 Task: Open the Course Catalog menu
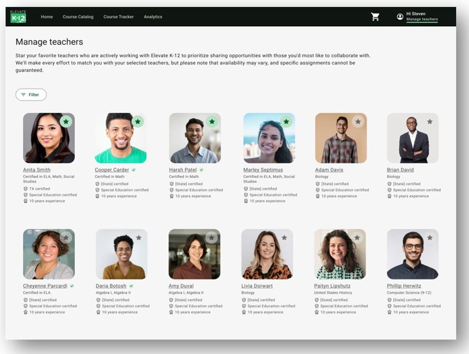[x=78, y=17]
